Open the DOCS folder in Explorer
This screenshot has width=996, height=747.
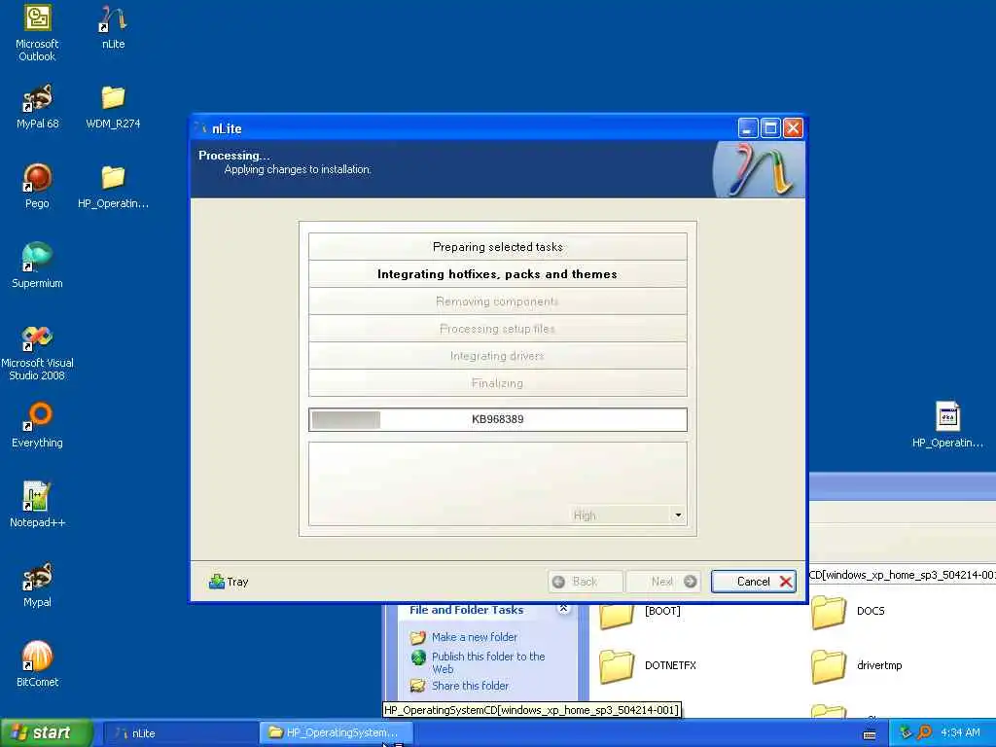point(829,612)
